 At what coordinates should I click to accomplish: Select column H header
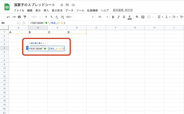click(155, 28)
